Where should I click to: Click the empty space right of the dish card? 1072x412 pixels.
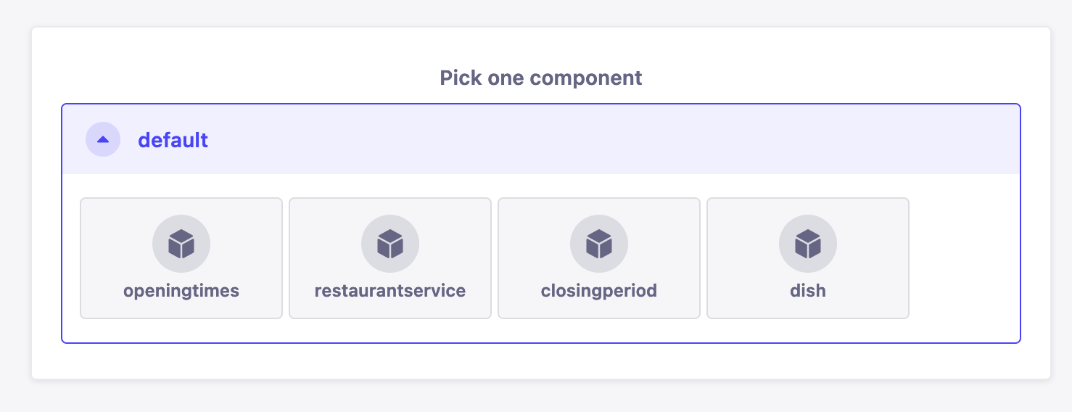965,258
